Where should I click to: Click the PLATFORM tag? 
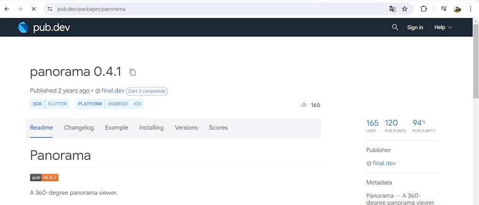click(x=90, y=104)
